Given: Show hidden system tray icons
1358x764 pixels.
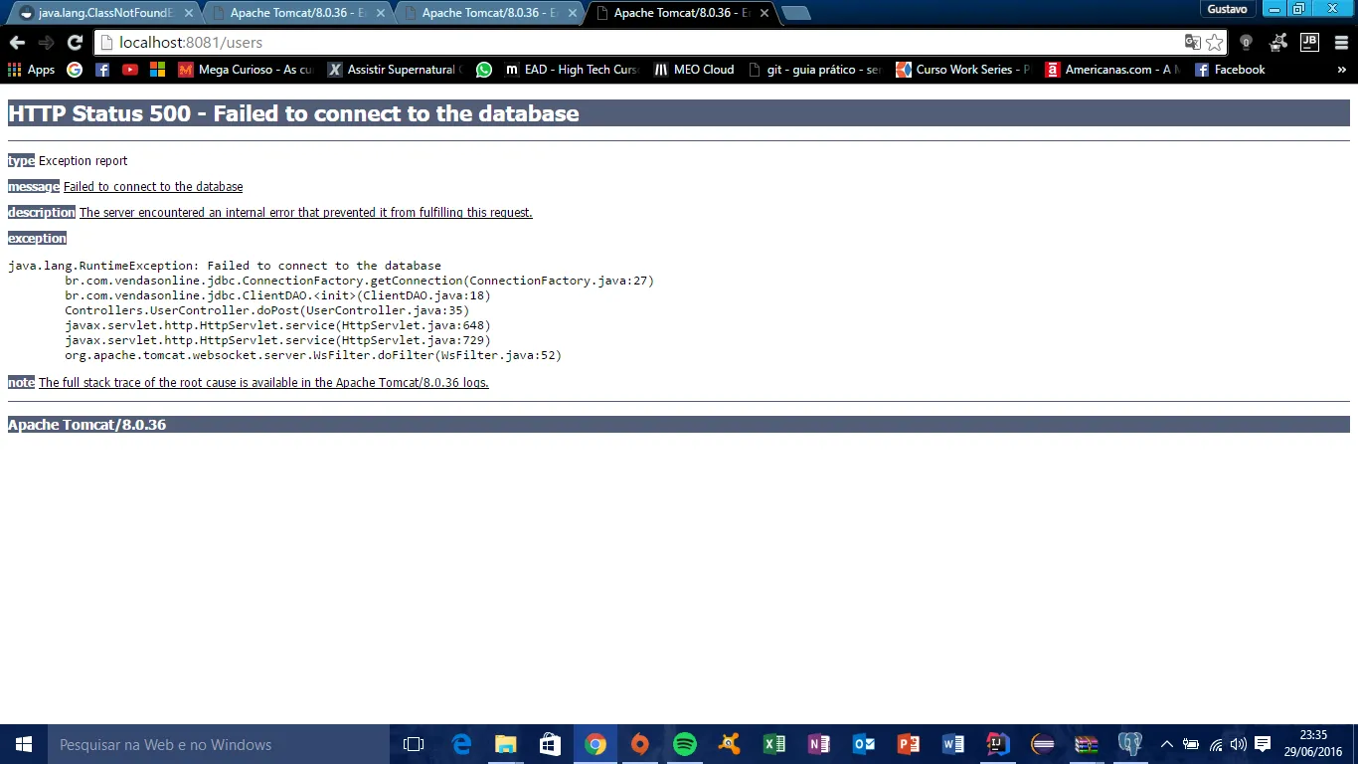Looking at the screenshot, I should coord(1167,744).
